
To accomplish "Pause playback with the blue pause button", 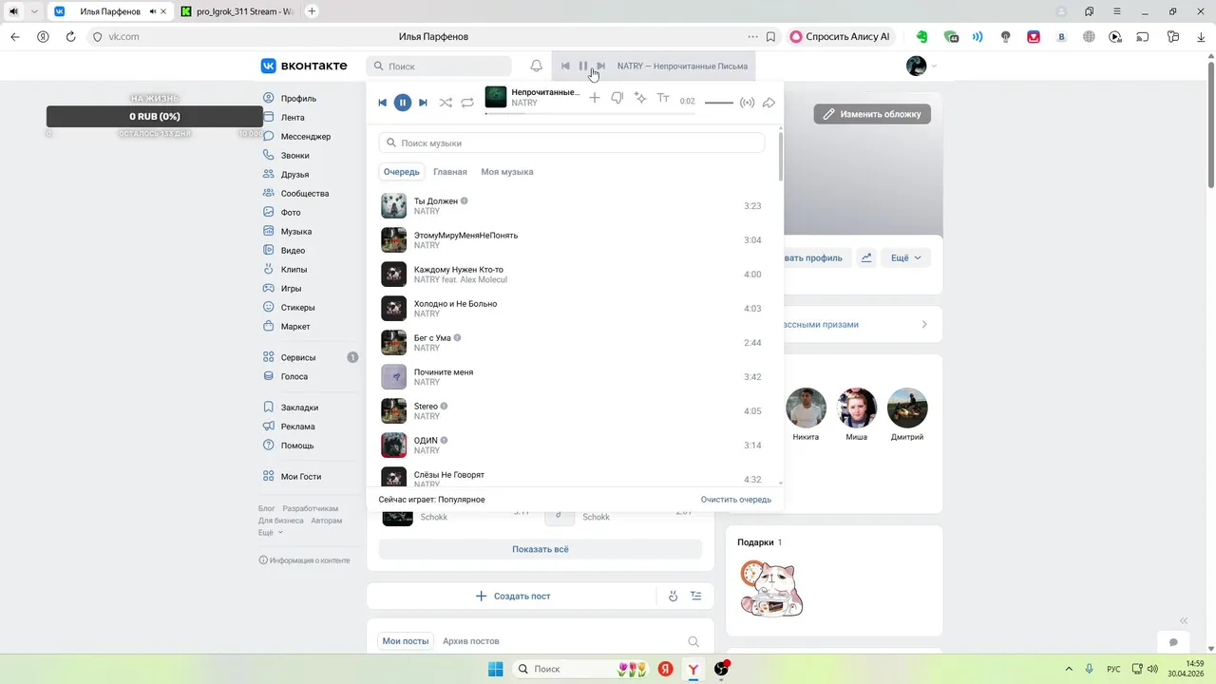I will (403, 103).
